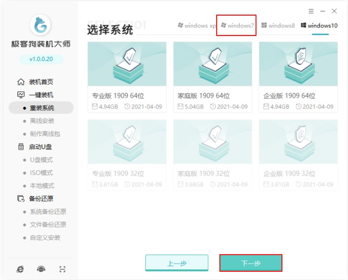This screenshot has width=348, height=280.
Task: Open 自定义安装 in the sidebar
Action: 45,238
